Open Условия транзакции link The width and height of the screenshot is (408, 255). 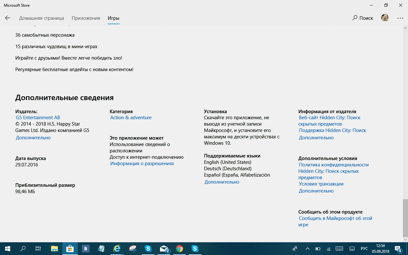pyautogui.click(x=321, y=184)
